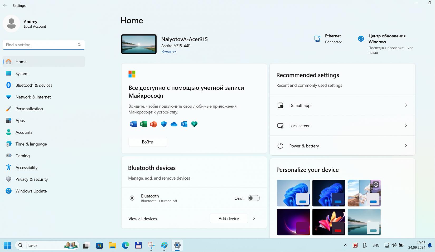Viewport: 435px width, 252px height.
Task: Apply the colorful flower theme with red accent
Action: coord(329,222)
